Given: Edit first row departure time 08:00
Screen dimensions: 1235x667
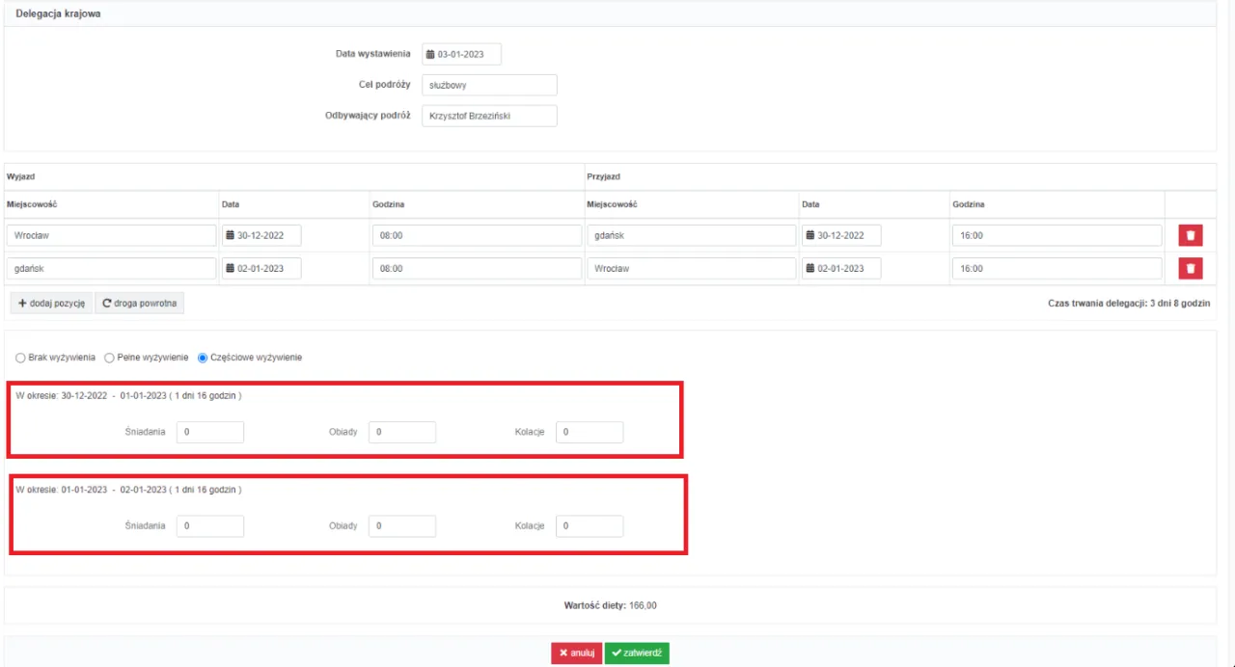Looking at the screenshot, I should [477, 235].
